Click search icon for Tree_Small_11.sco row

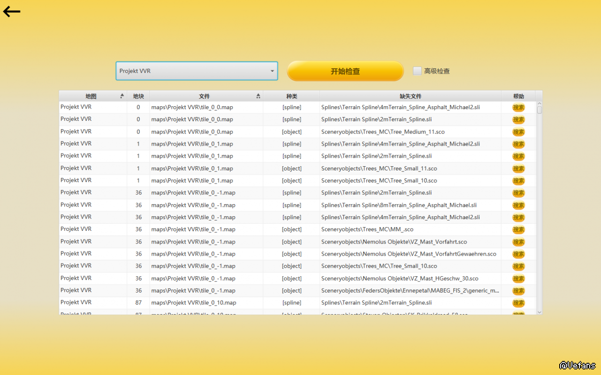click(x=518, y=169)
